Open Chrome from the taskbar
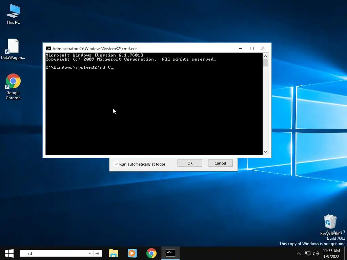The height and width of the screenshot is (260, 347). pyautogui.click(x=151, y=253)
